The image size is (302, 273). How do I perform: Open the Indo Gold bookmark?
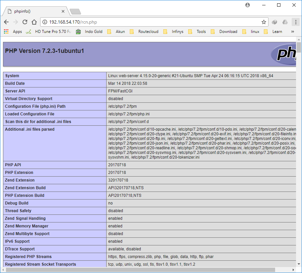89,32
